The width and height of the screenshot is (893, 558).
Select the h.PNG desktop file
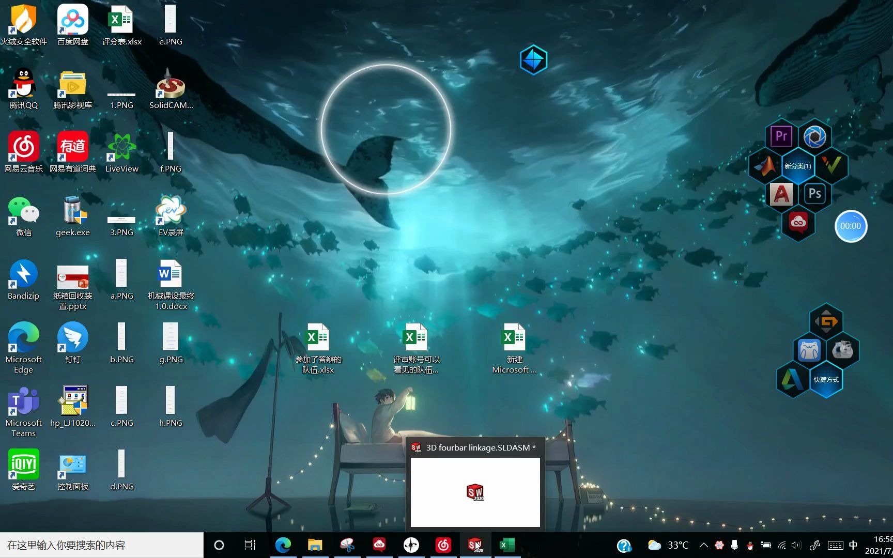tap(171, 406)
